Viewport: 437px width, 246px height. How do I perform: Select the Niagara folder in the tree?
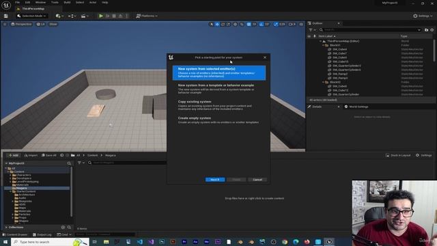coord(21,189)
